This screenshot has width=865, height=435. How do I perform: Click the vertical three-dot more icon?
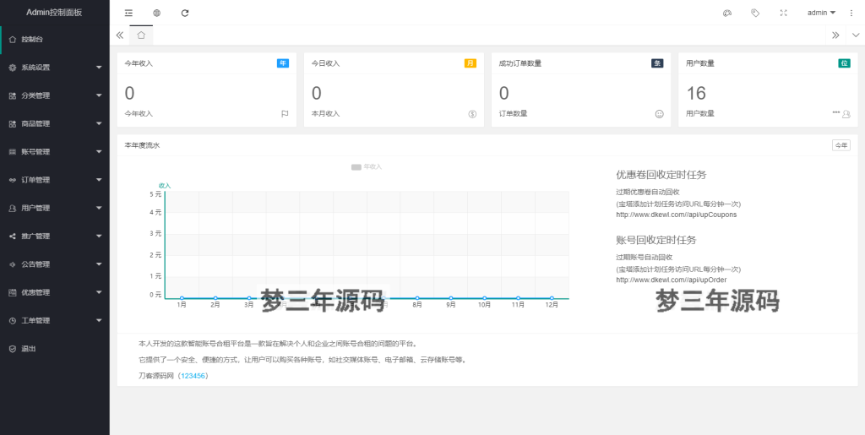[851, 13]
